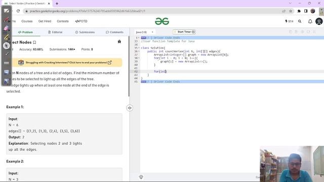Select the pink eraser annotation tool
This screenshot has width=324, height=182.
pos(6,28)
